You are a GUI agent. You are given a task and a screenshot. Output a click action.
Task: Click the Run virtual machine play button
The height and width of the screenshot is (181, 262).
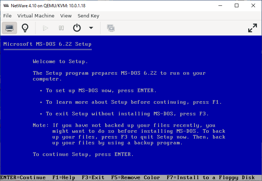click(x=45, y=28)
